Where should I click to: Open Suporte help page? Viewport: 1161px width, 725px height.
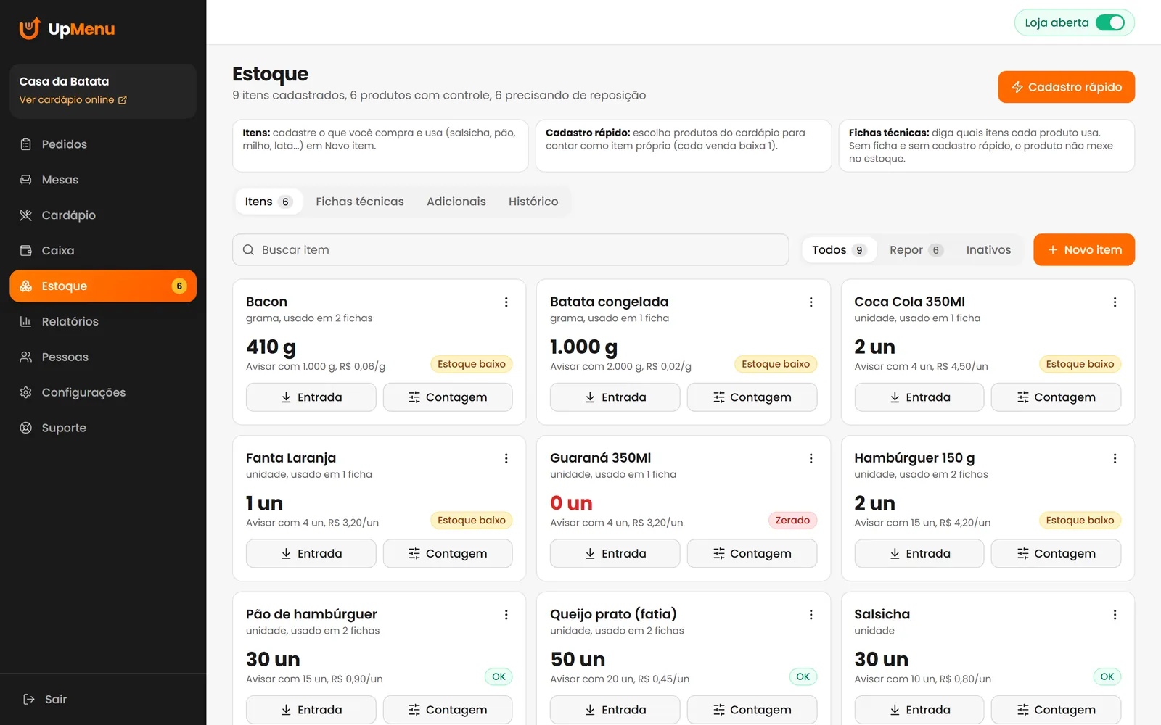pyautogui.click(x=103, y=428)
